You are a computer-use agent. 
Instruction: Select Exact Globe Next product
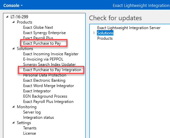tap(38, 27)
